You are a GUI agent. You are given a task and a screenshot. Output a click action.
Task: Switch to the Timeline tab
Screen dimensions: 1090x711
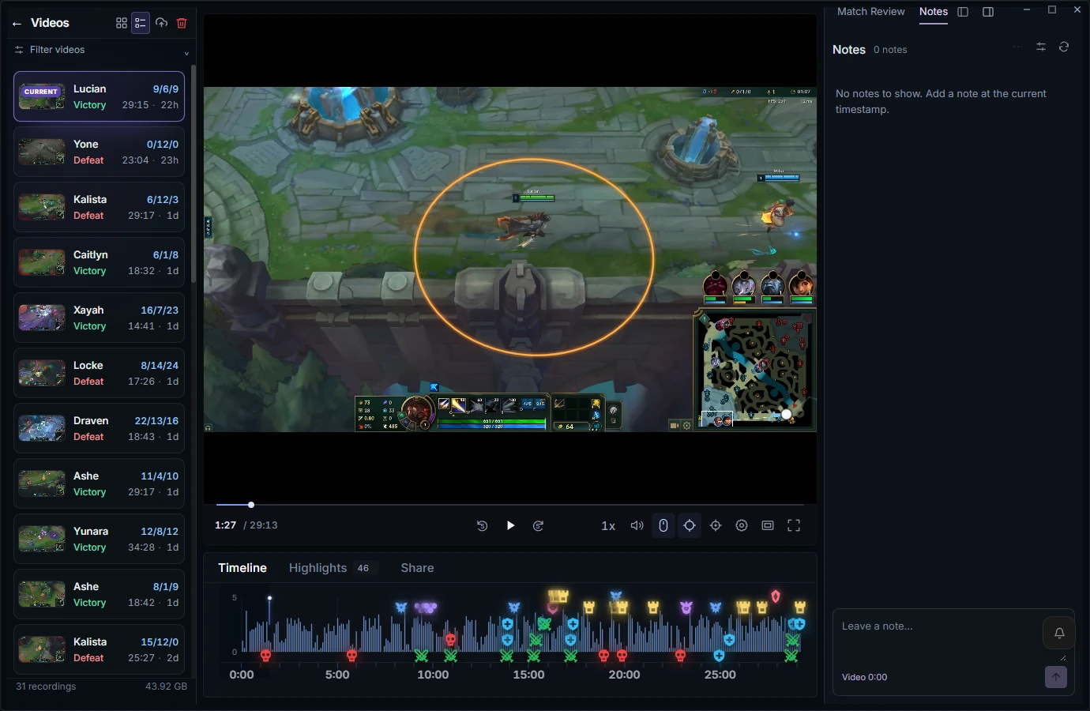click(x=242, y=568)
